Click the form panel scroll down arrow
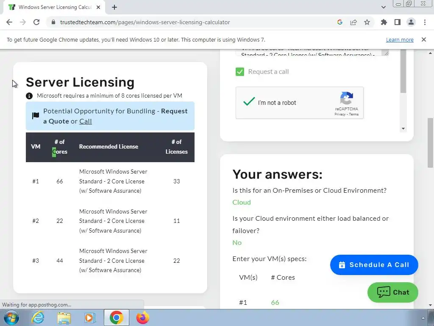Viewport: 434px width, 326px height. click(403, 129)
